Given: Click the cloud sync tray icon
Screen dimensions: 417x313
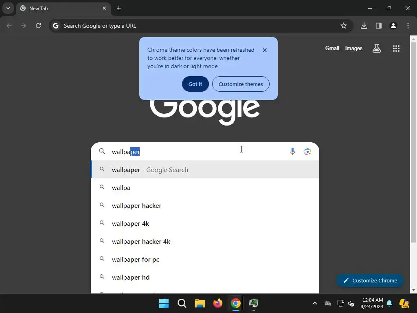Looking at the screenshot, I should point(328,303).
